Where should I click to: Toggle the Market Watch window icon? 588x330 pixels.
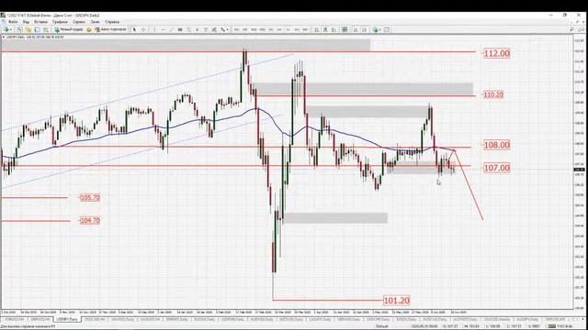pos(28,29)
